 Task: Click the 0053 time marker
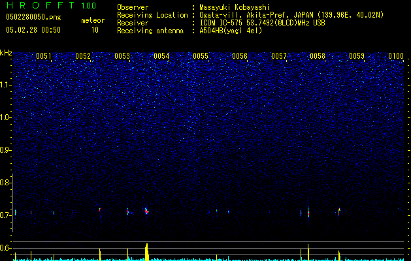tap(122, 56)
